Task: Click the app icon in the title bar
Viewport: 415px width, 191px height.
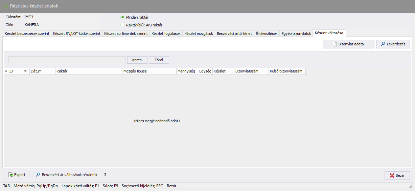Action: tap(6, 6)
